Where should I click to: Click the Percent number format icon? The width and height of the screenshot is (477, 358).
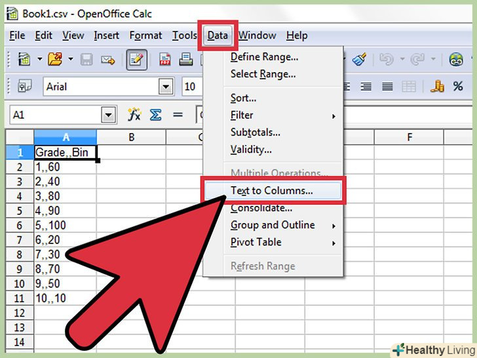point(458,87)
